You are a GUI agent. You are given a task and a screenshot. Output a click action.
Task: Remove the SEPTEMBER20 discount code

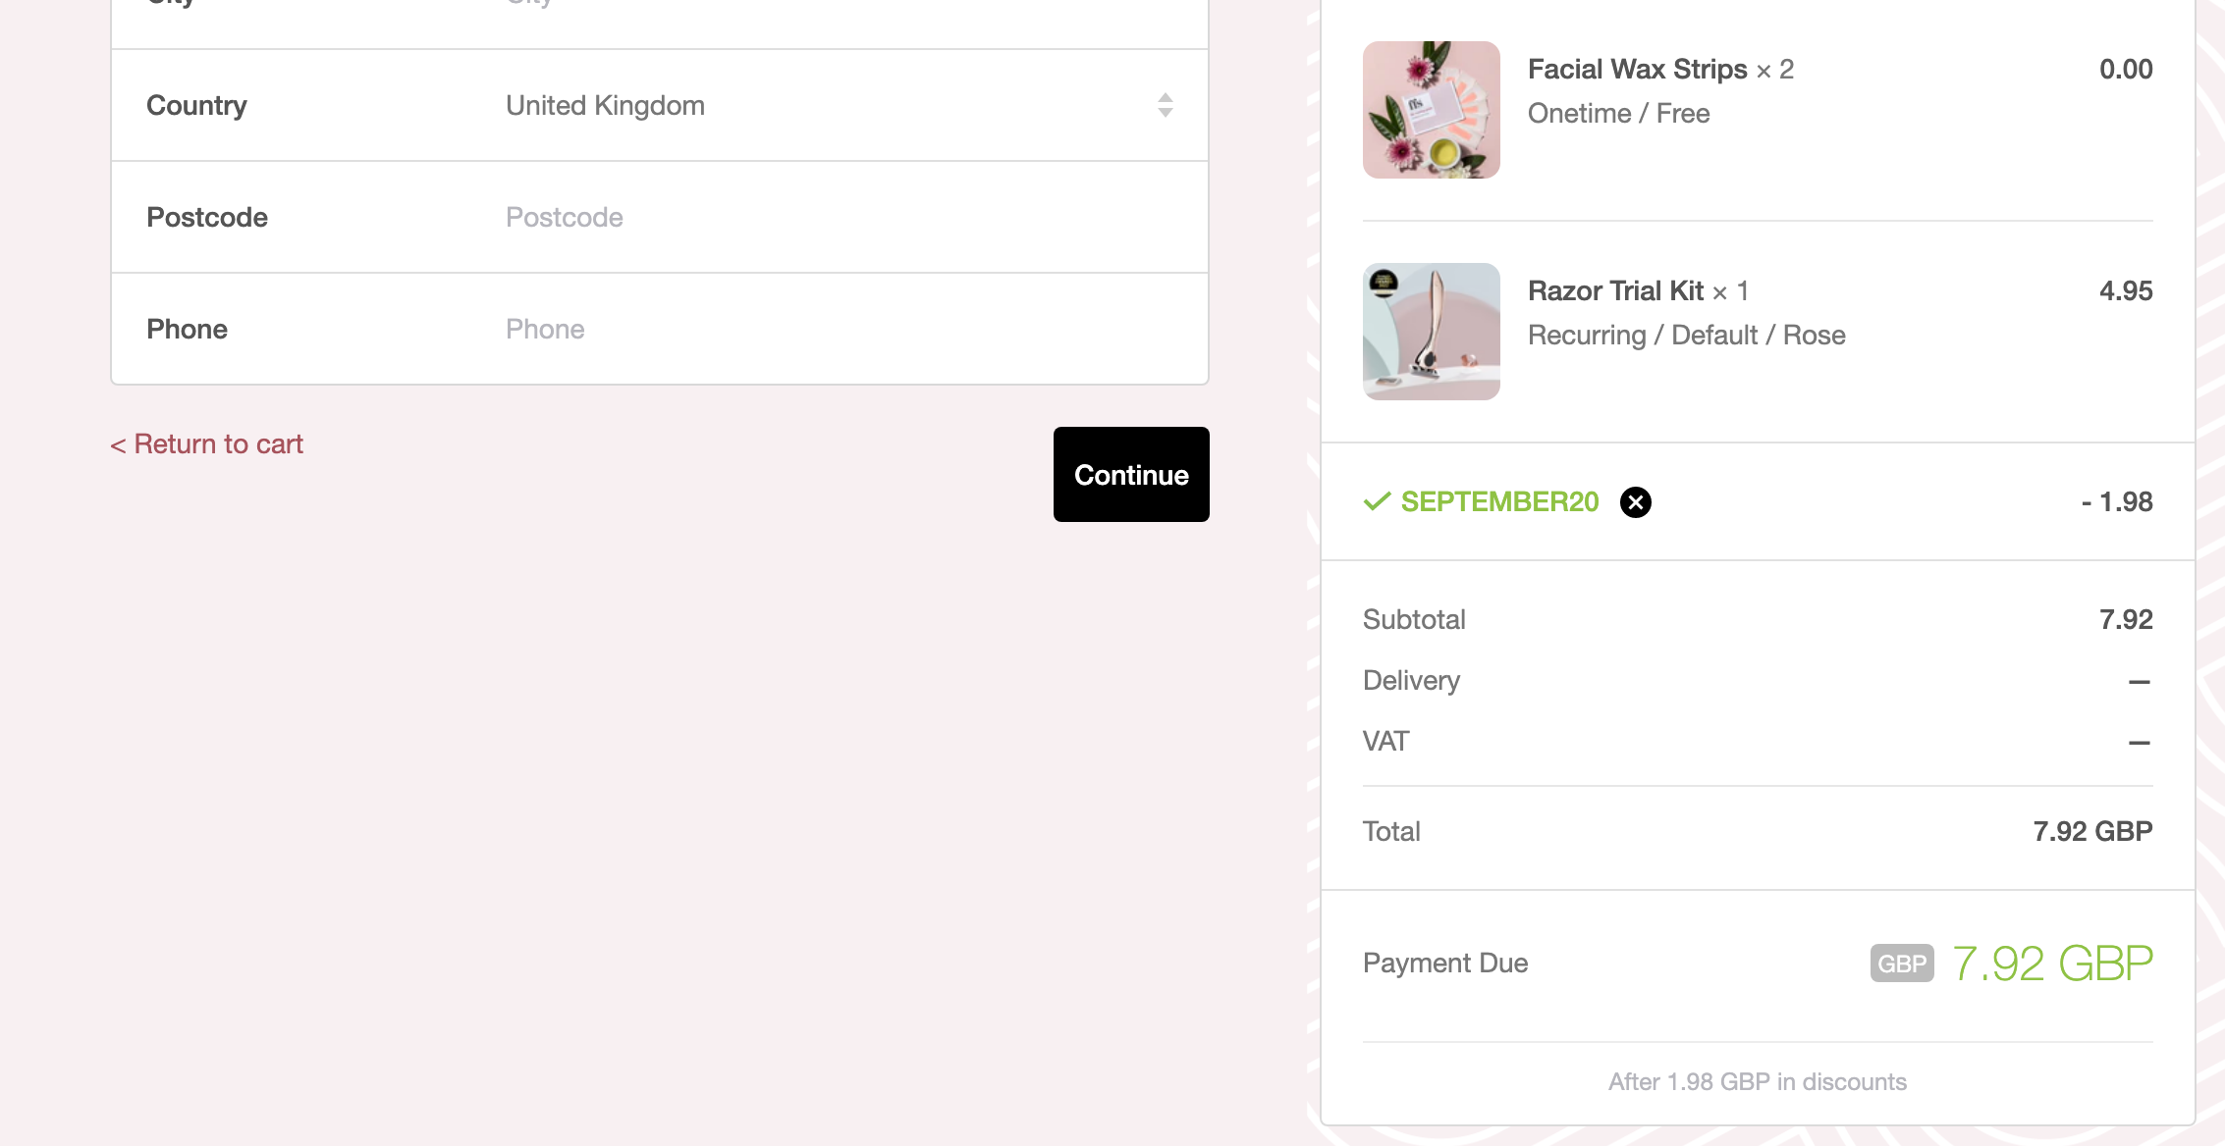(1635, 502)
